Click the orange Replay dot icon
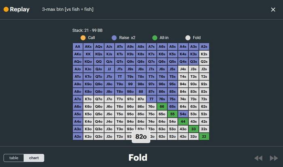The width and height of the screenshot is (283, 167). pos(6,9)
